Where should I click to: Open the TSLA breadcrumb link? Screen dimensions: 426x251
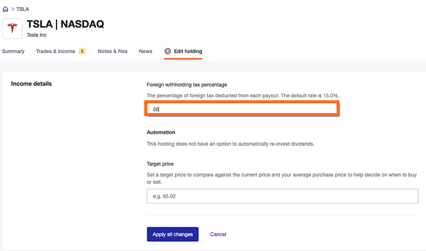tap(23, 10)
